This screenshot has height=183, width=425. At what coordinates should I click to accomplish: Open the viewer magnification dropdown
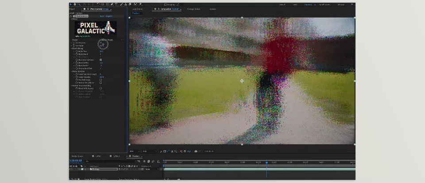135,151
